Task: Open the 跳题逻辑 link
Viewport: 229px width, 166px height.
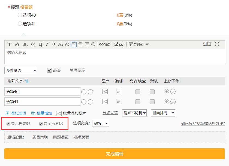Action: click(61, 137)
